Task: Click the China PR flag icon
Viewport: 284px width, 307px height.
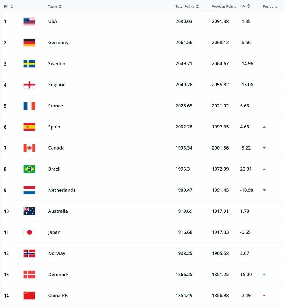Action: 29,295
